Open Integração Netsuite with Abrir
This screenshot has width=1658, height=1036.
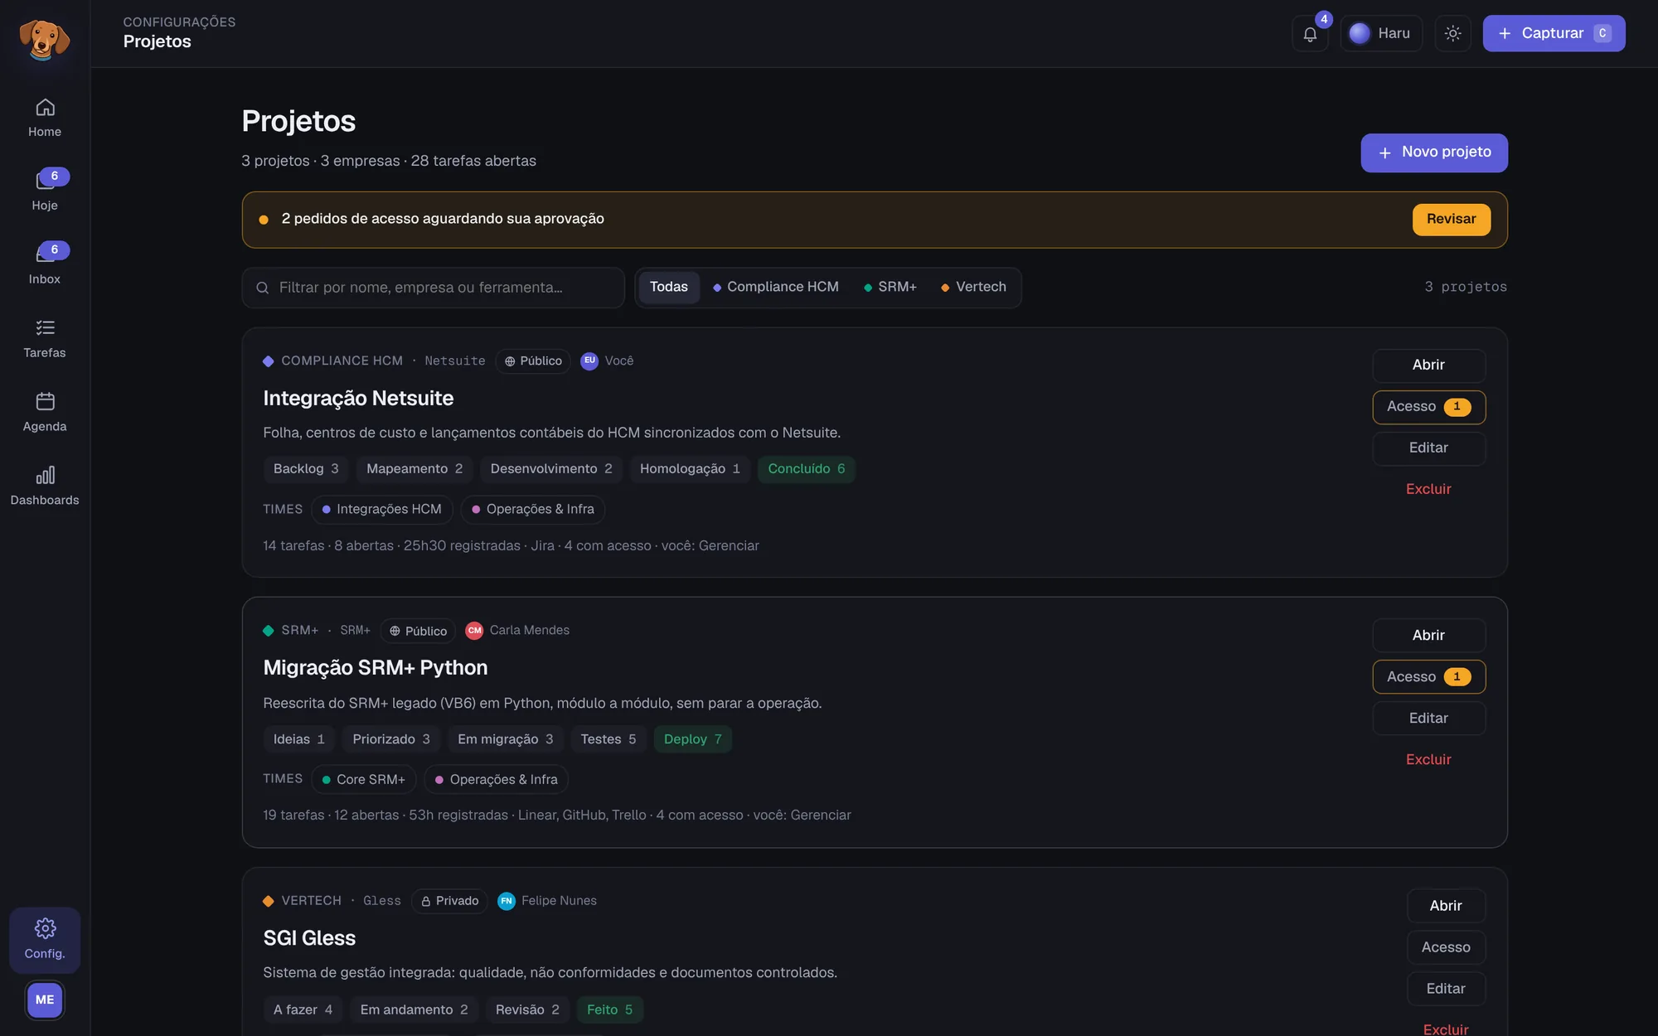[1428, 366]
